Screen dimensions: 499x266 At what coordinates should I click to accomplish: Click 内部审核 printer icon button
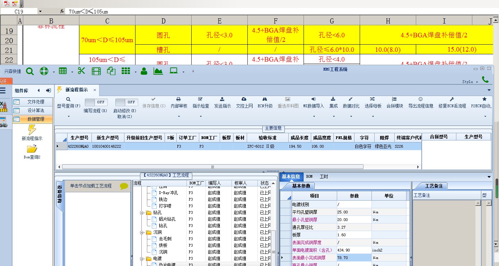coord(179,103)
